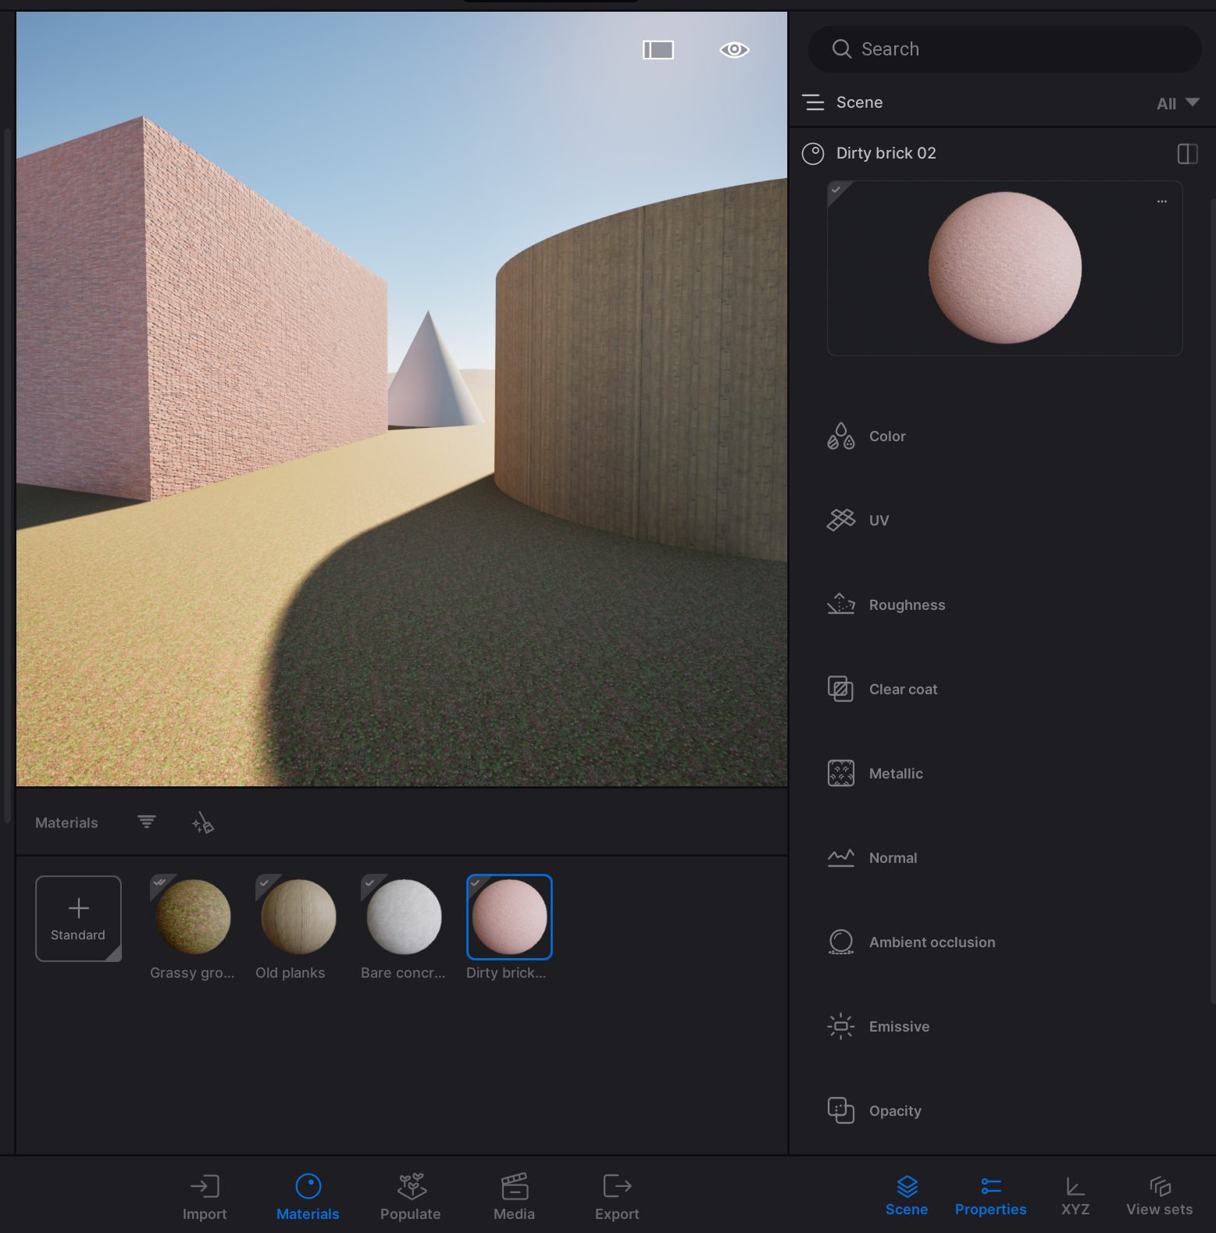Click the Export button
1216x1233 pixels.
(x=616, y=1196)
